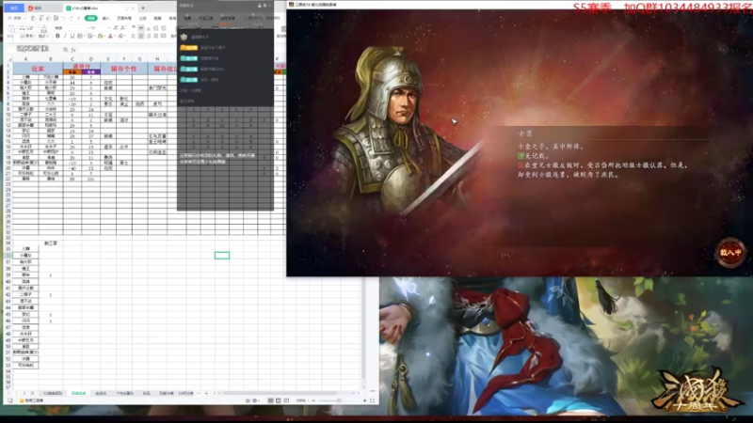
Task: Click the 留存个性 header cell
Action: pyautogui.click(x=124, y=69)
